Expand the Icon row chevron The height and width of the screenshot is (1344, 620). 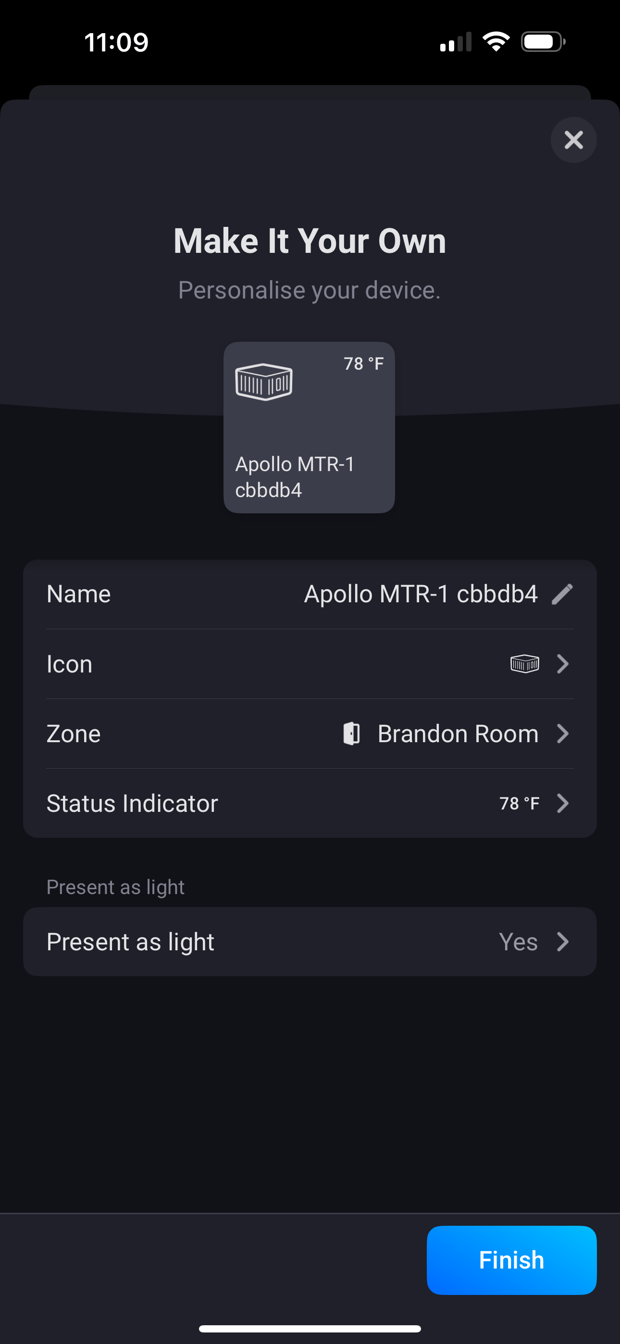coord(563,664)
